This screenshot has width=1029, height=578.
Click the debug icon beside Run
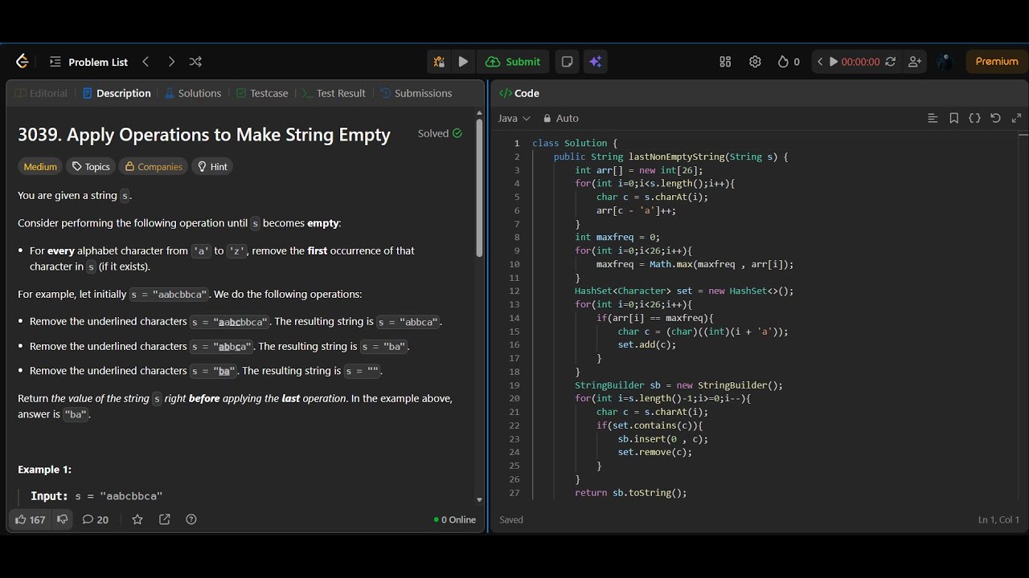coord(439,62)
